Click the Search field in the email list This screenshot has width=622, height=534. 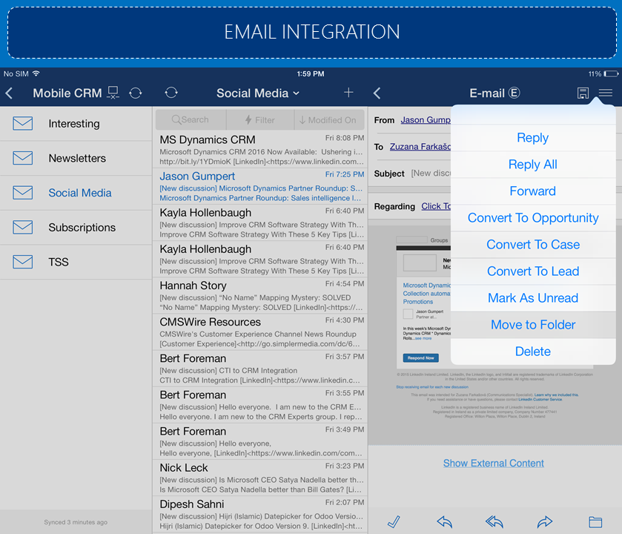[190, 119]
